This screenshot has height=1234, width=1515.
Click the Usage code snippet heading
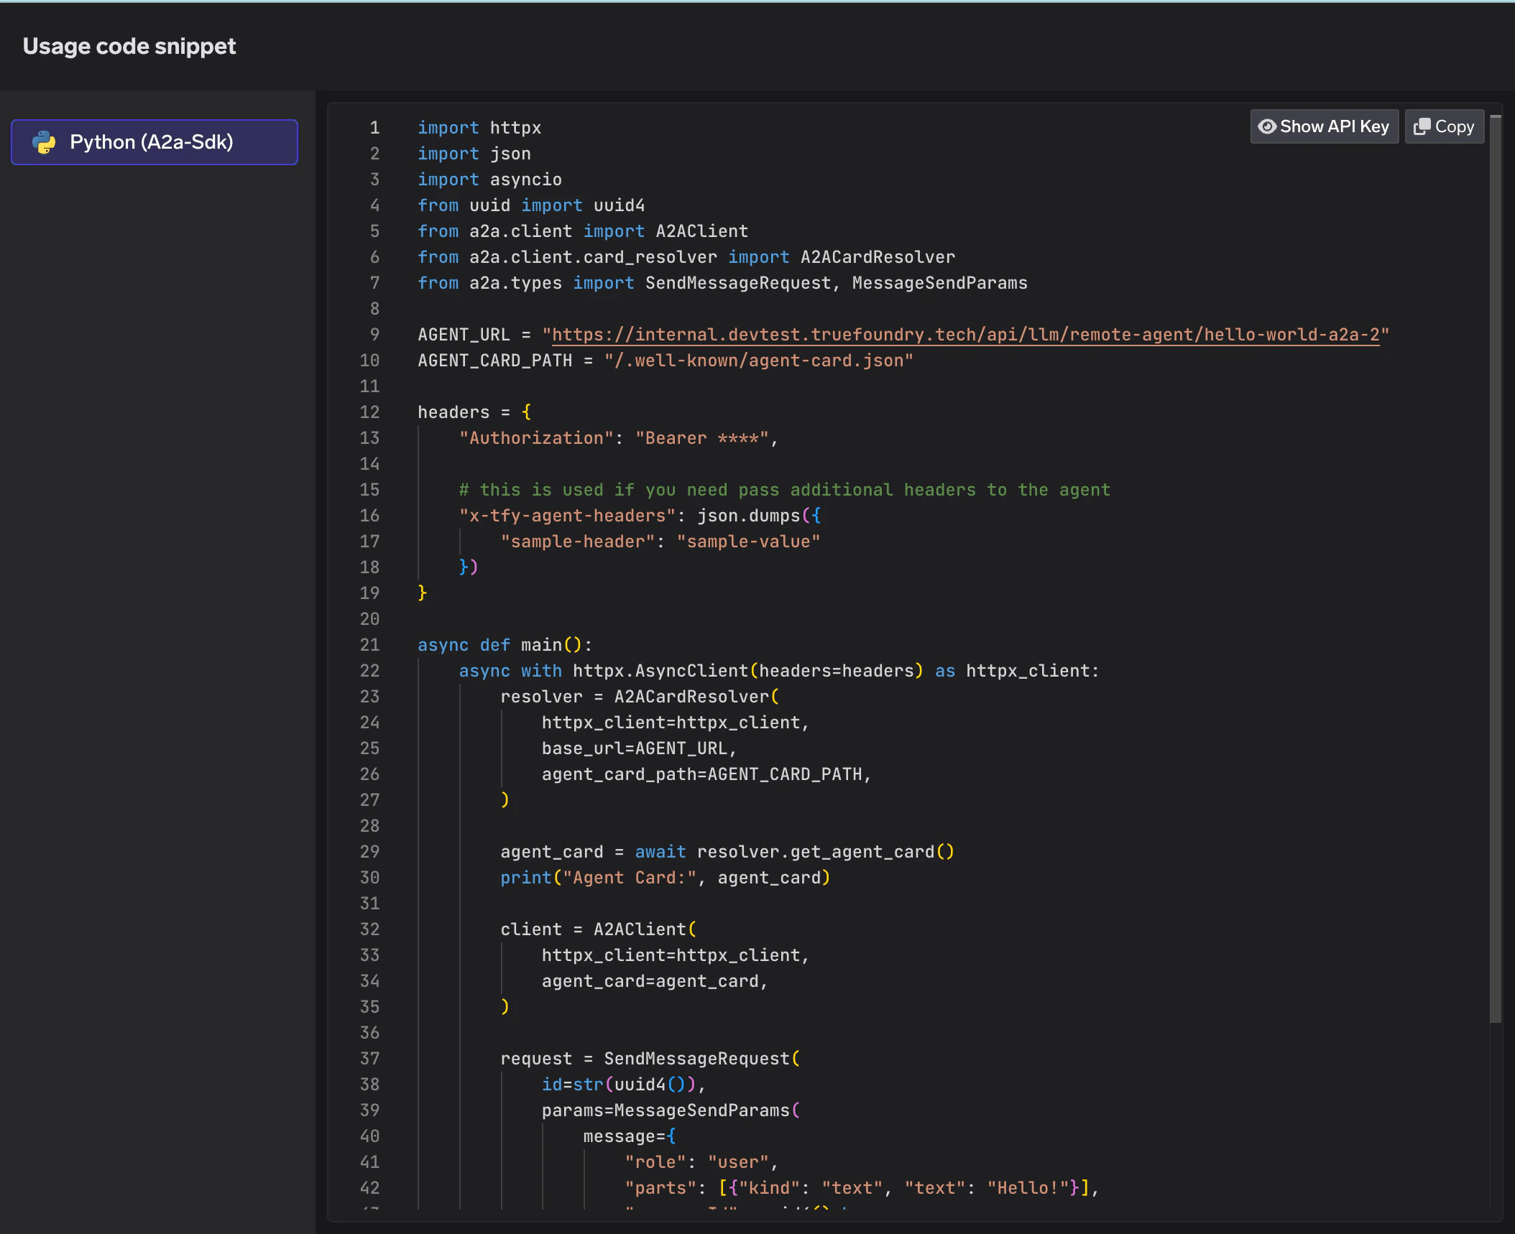tap(129, 46)
